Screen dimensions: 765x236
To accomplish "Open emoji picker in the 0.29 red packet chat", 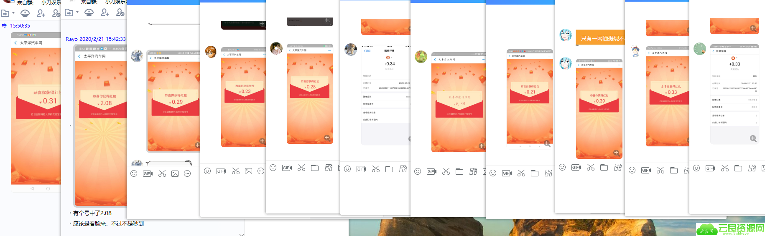I will coord(134,173).
